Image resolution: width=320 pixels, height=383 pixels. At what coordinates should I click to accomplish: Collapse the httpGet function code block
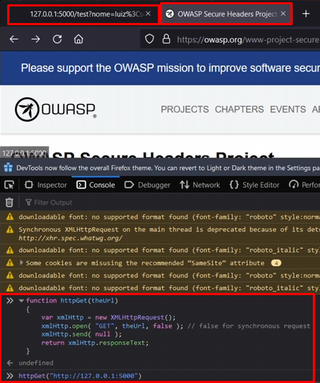pos(22,301)
